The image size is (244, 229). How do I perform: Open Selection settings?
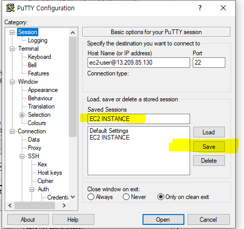[39, 115]
